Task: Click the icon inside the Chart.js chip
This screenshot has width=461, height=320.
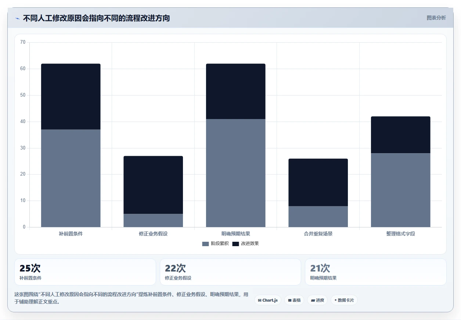Action: point(260,301)
